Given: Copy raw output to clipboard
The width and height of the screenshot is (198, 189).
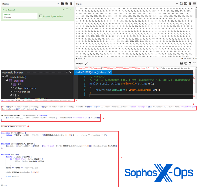Looking at the screenshot, I should click(x=186, y=63).
